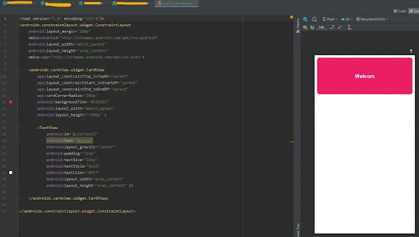Click the white color swatch in gutter

[x=10, y=173]
